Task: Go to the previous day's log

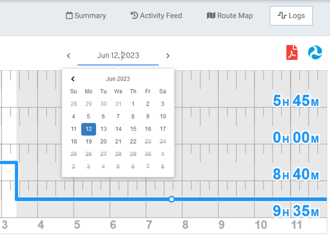Action: 68,56
